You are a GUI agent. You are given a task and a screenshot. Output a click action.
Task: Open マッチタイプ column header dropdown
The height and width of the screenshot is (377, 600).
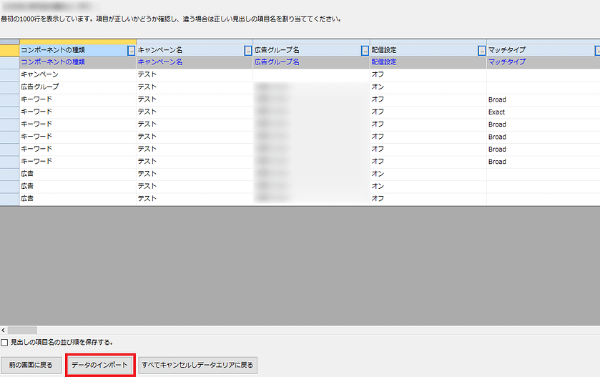597,51
